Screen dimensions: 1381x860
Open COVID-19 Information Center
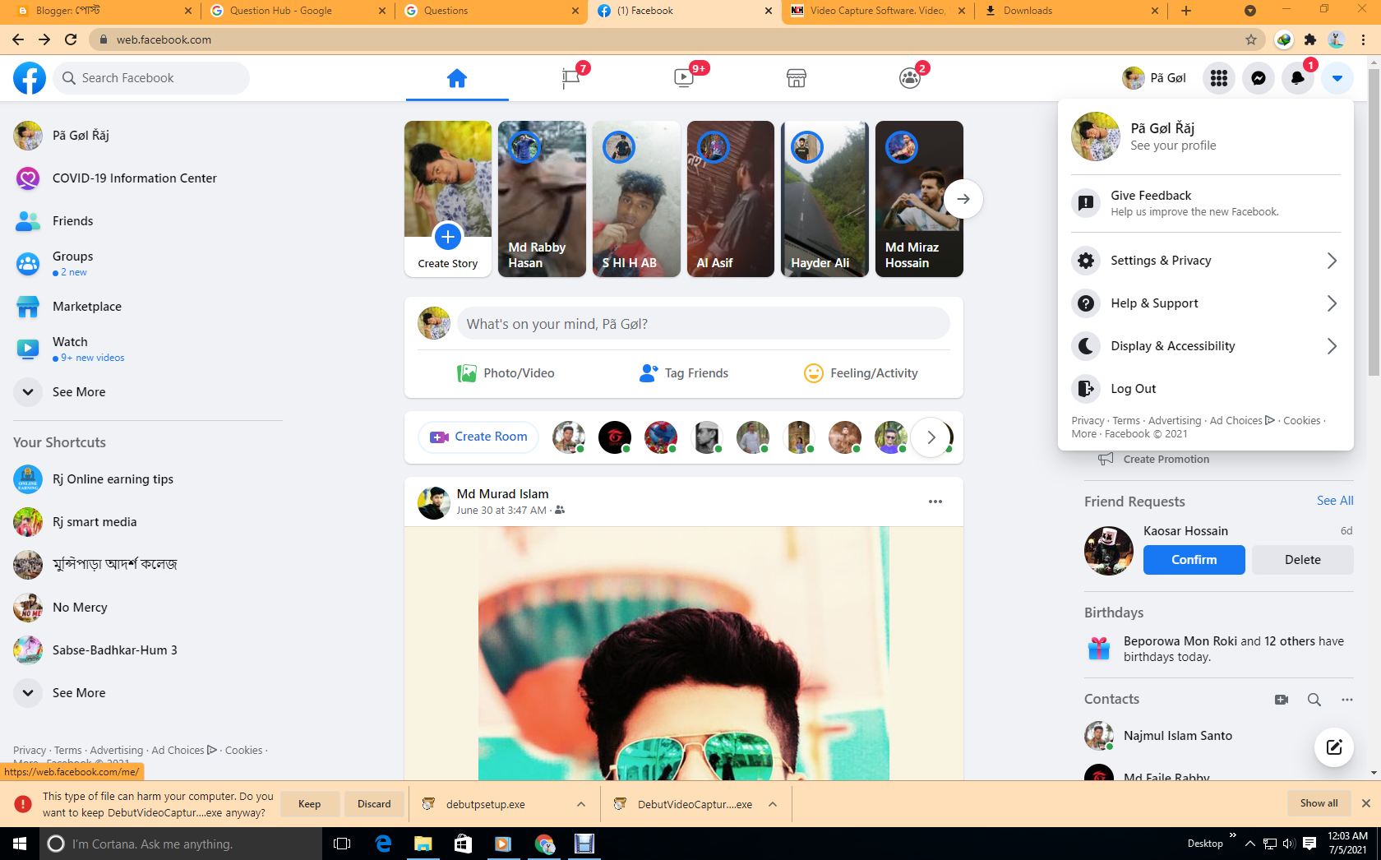tap(148, 178)
